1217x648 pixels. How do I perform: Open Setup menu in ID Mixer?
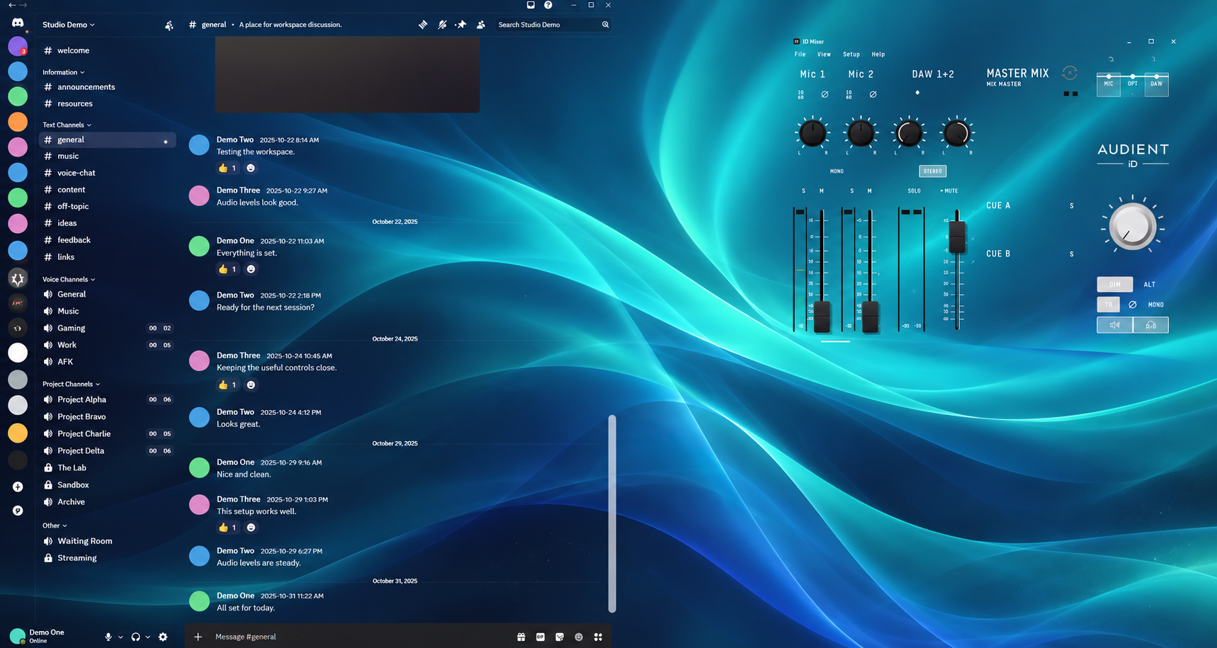tap(851, 55)
